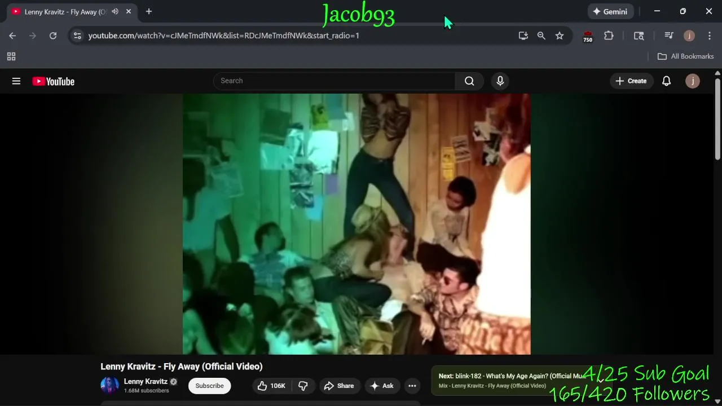The image size is (722, 406).
Task: Start voice search with the microphone icon
Action: (x=500, y=81)
